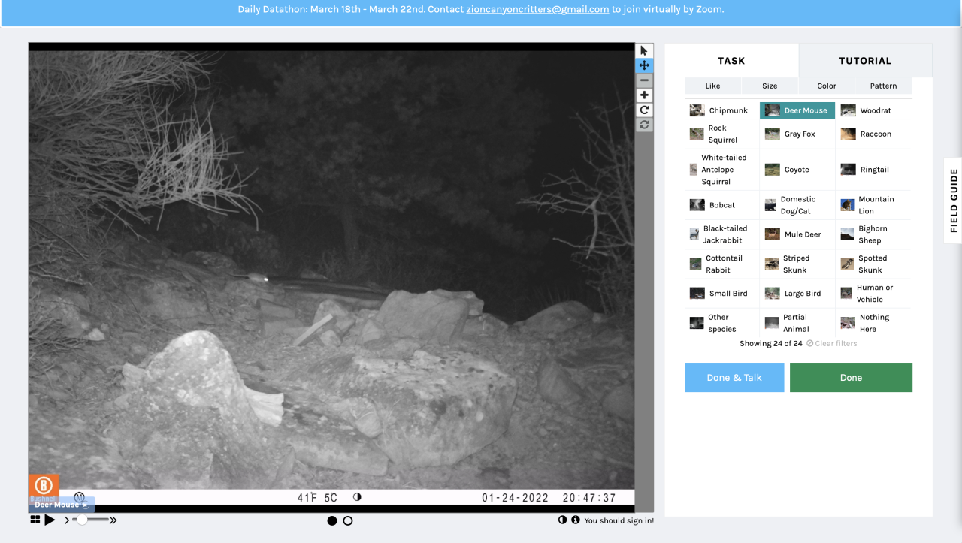
Task: Choose Large Bird option
Action: (x=797, y=294)
